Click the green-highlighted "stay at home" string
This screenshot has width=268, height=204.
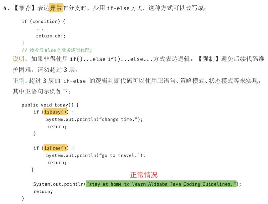(161, 184)
